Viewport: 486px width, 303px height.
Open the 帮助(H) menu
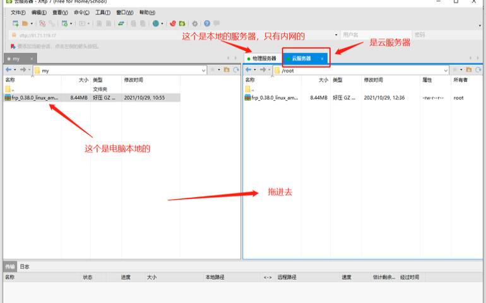147,13
